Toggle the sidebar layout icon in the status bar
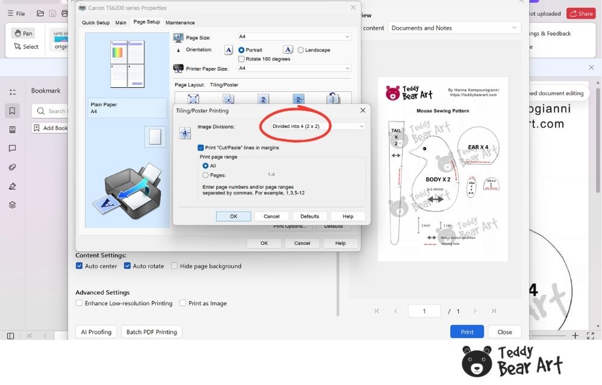Image resolution: width=602 pixels, height=385 pixels. pyautogui.click(x=10, y=336)
